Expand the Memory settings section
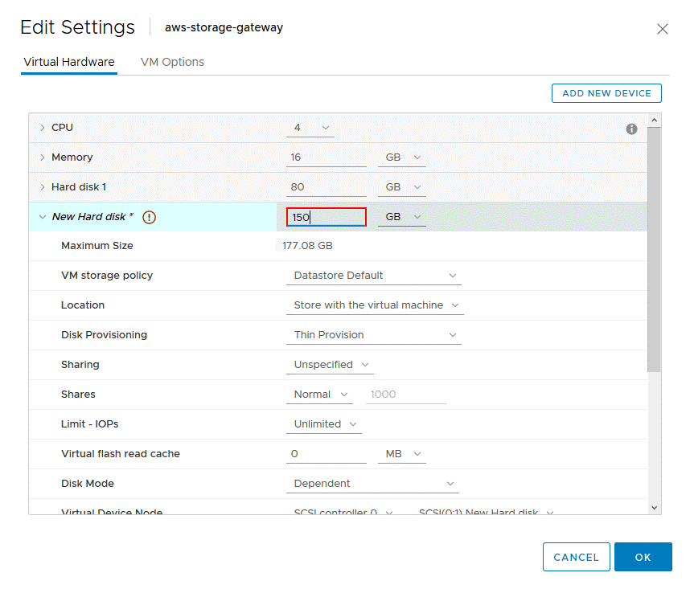This screenshot has width=690, height=589. pos(41,157)
